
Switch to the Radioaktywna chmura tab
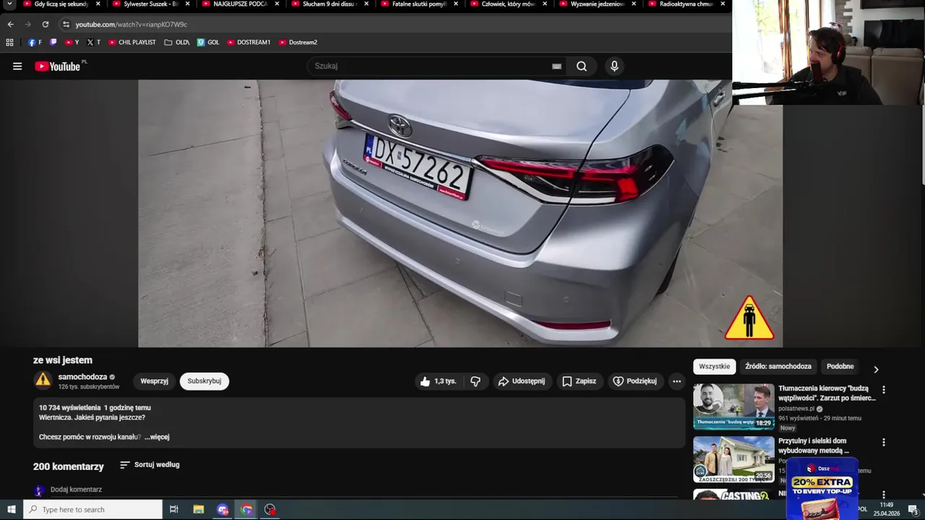coord(688,4)
